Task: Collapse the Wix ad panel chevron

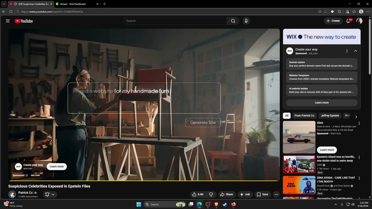Action: pos(355,51)
